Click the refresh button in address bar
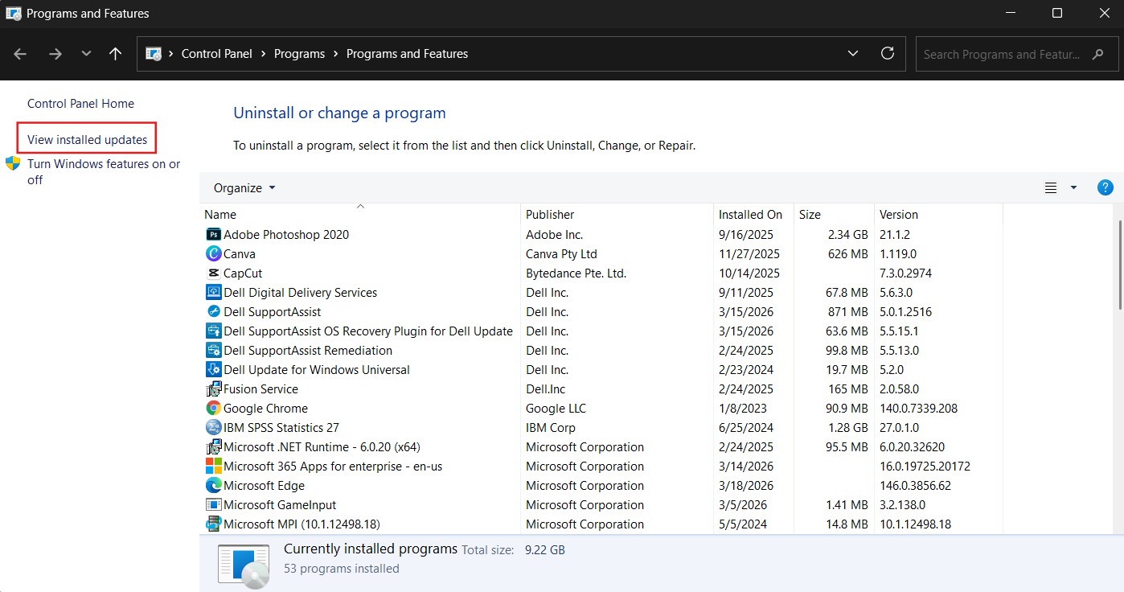The width and height of the screenshot is (1124, 592). point(888,54)
